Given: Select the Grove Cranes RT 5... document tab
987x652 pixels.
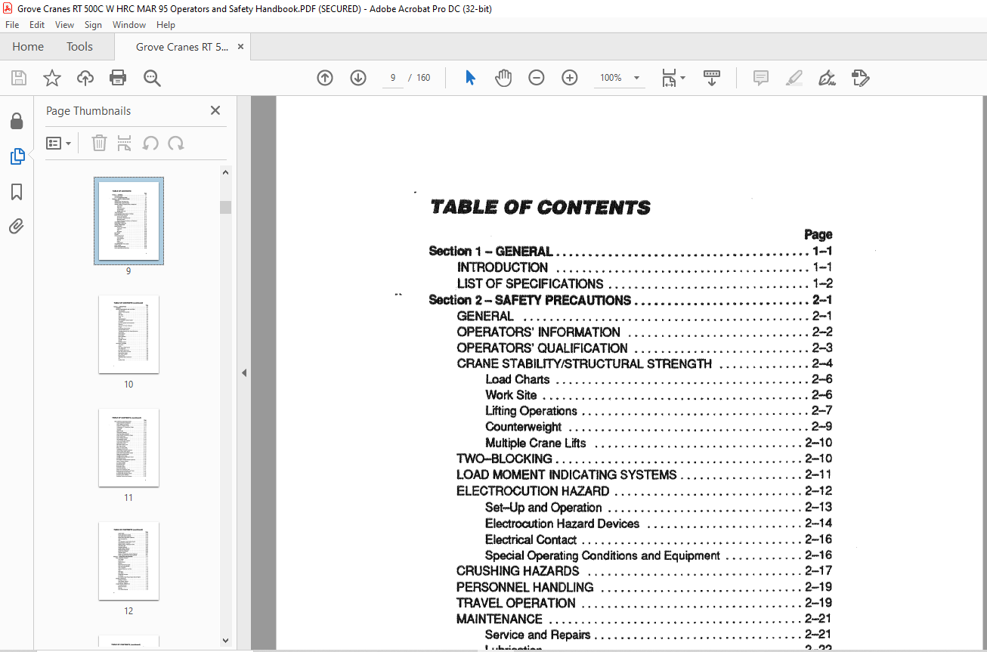Looking at the screenshot, I should click(181, 47).
